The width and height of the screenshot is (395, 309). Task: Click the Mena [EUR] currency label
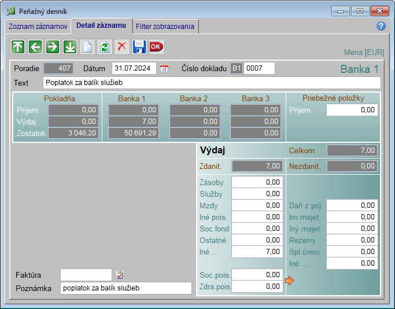tap(364, 53)
